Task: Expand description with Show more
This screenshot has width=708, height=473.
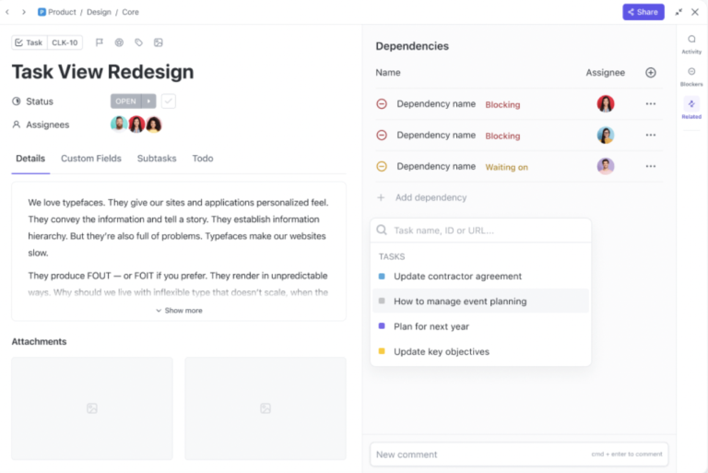Action: coord(179,311)
